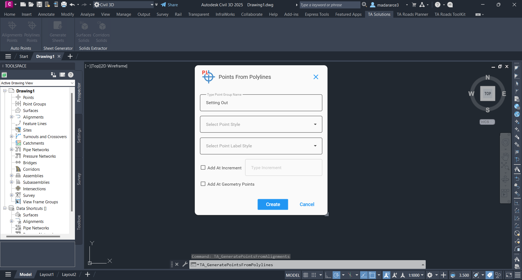Click the WCS coordinate system button
This screenshot has height=280, width=522.
tap(487, 122)
